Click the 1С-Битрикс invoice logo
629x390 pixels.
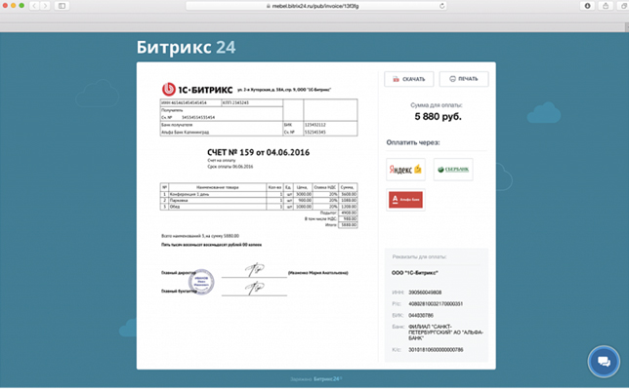[x=197, y=90]
